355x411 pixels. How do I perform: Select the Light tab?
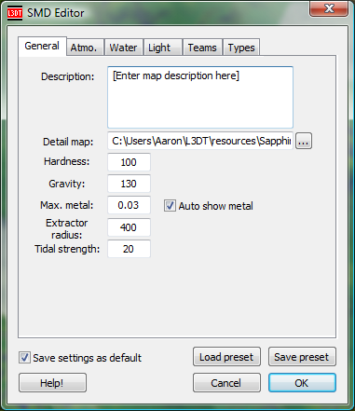(162, 48)
